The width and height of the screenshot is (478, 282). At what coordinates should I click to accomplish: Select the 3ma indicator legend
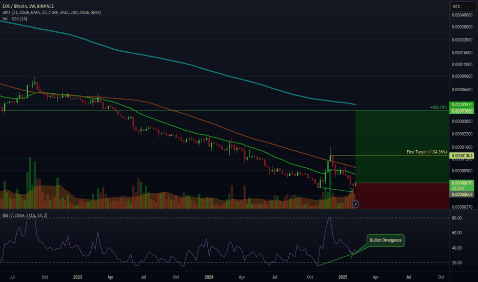[51, 12]
